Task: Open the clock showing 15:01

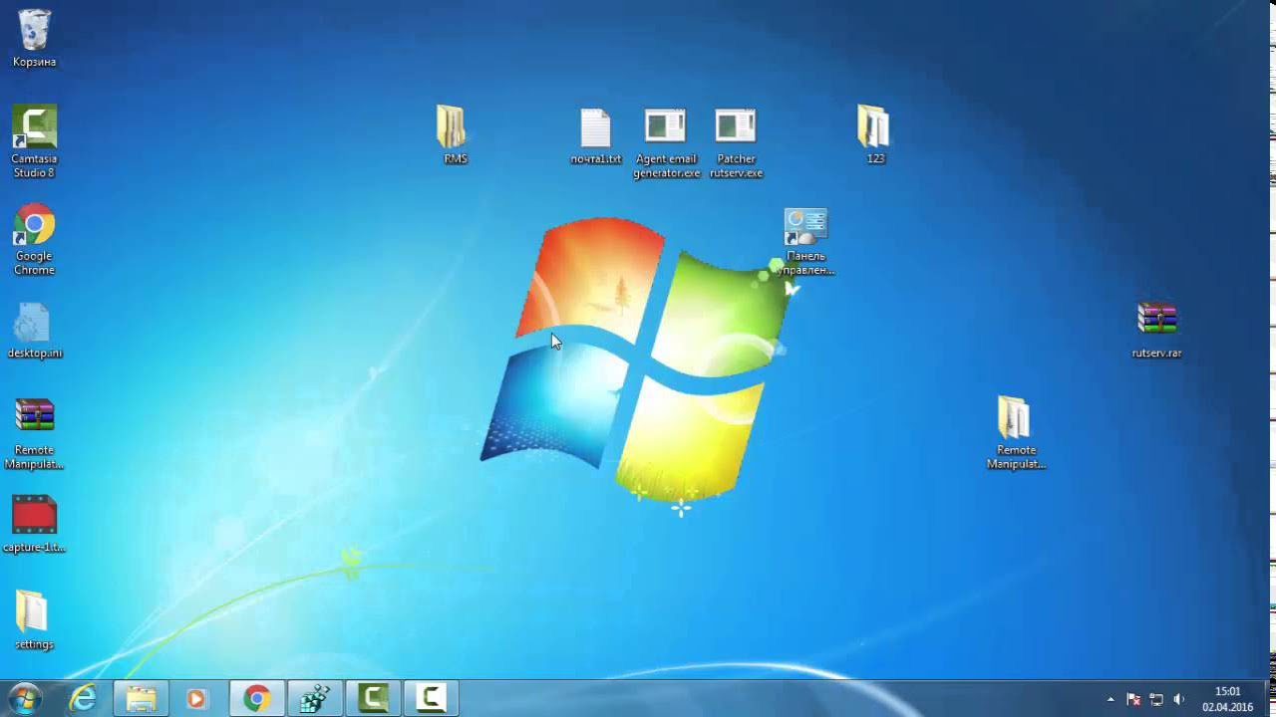Action: pyautogui.click(x=1227, y=699)
